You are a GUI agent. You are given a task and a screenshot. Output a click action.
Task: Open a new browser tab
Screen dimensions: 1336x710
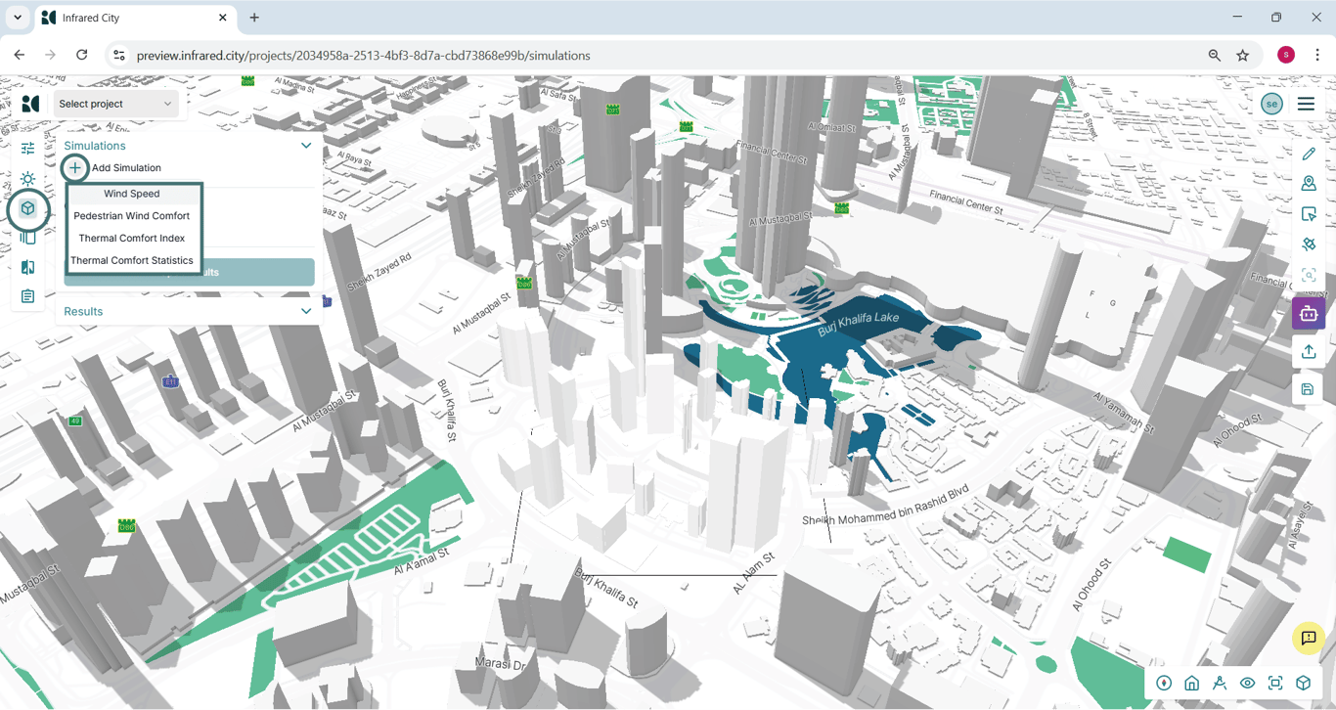point(254,18)
